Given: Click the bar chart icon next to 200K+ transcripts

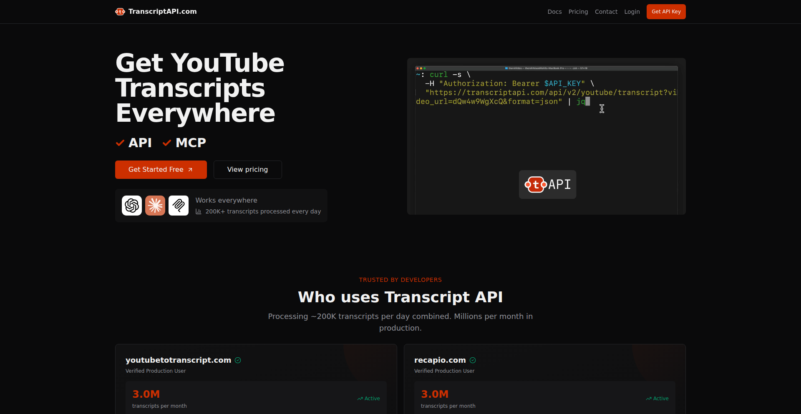Looking at the screenshot, I should [198, 211].
